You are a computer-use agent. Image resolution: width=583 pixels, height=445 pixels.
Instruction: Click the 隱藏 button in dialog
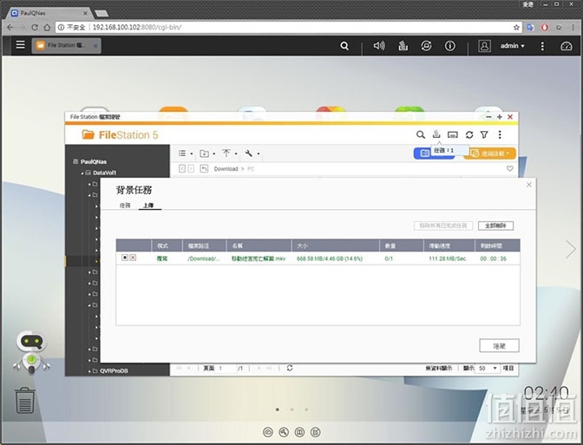pyautogui.click(x=499, y=346)
